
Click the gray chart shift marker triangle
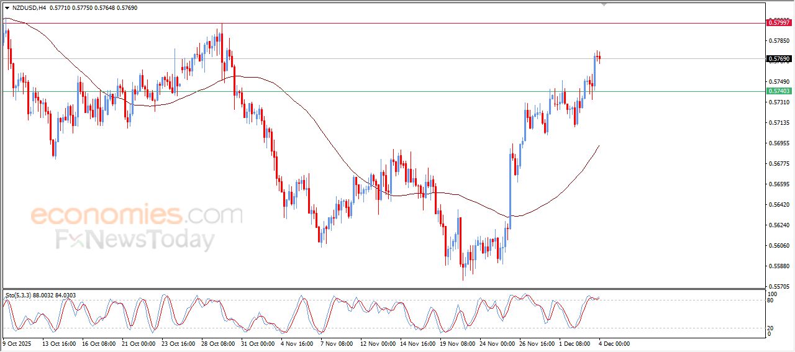(x=603, y=4)
